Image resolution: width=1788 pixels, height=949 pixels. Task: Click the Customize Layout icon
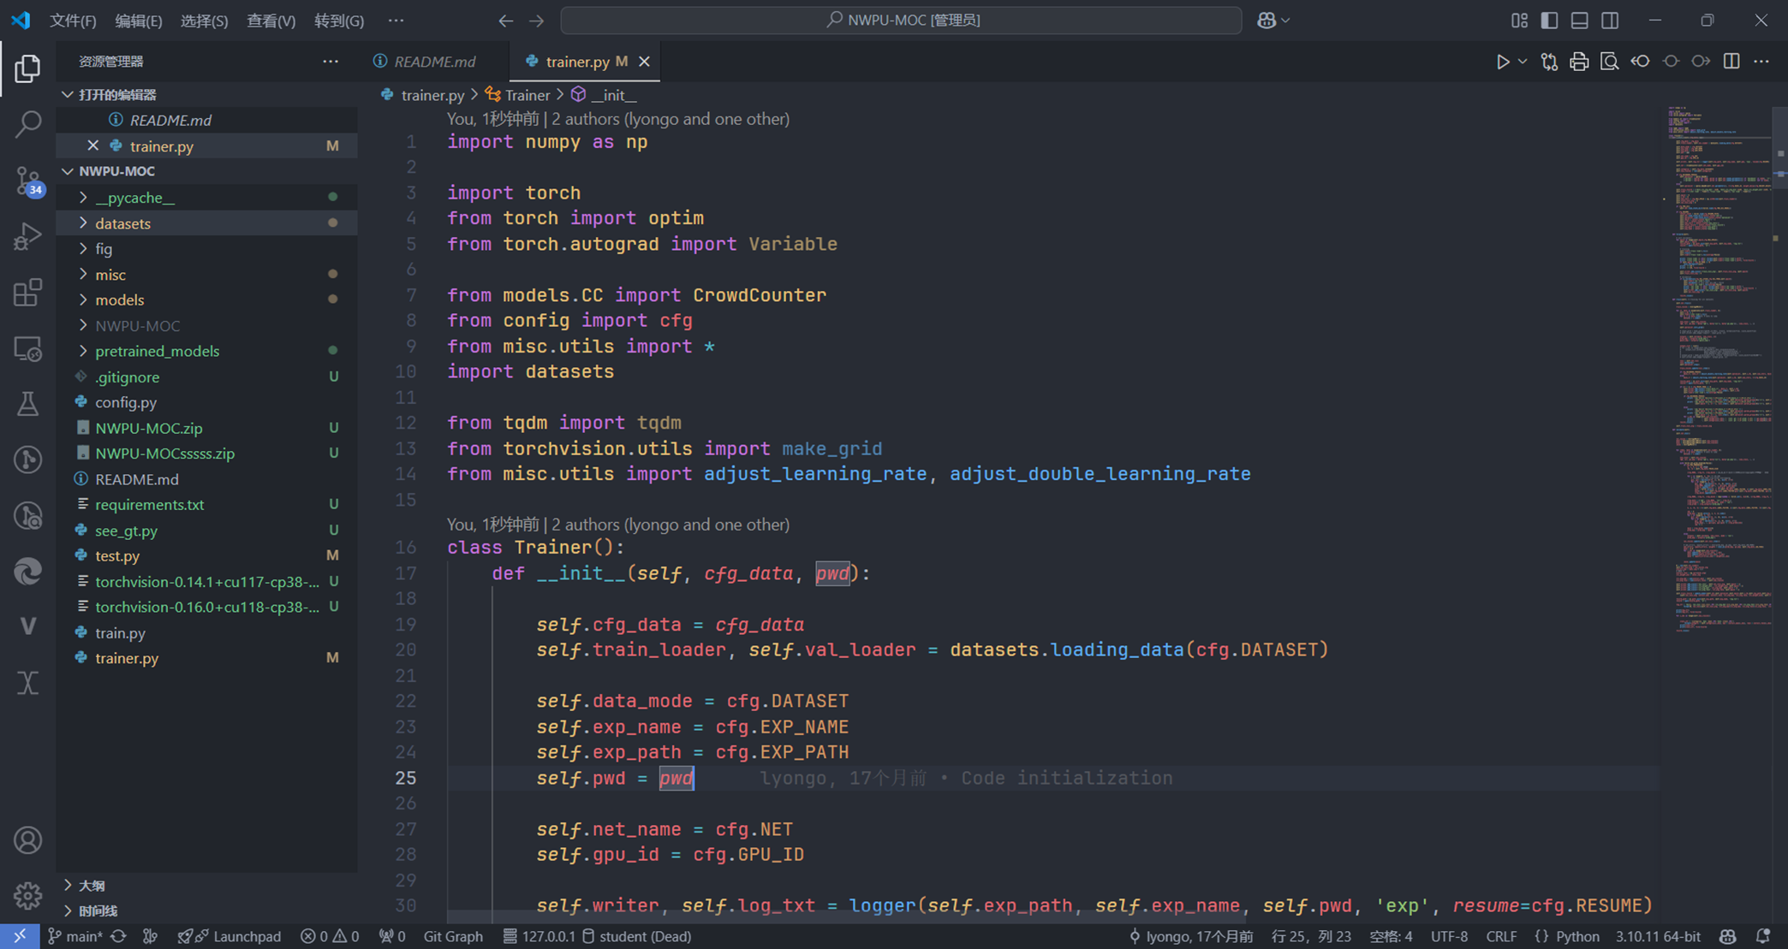1519,21
